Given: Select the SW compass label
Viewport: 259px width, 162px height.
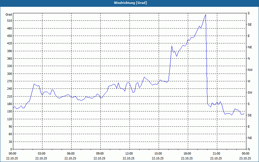Looking at the screenshot, I should (250, 93).
